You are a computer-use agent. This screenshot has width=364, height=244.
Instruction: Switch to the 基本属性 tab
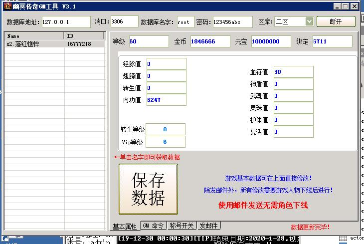[125, 226]
